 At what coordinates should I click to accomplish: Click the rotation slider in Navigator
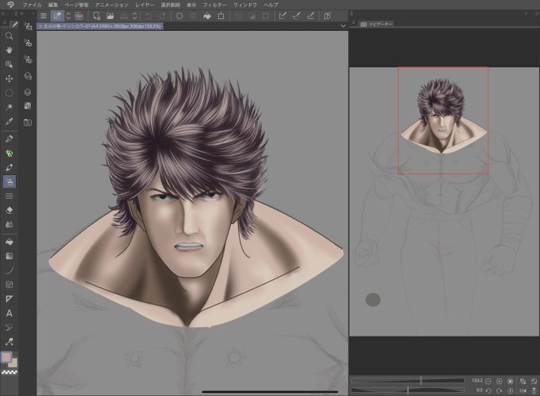coord(407,390)
